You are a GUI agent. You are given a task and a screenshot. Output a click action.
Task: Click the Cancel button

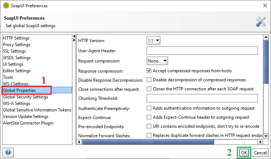[260, 152]
